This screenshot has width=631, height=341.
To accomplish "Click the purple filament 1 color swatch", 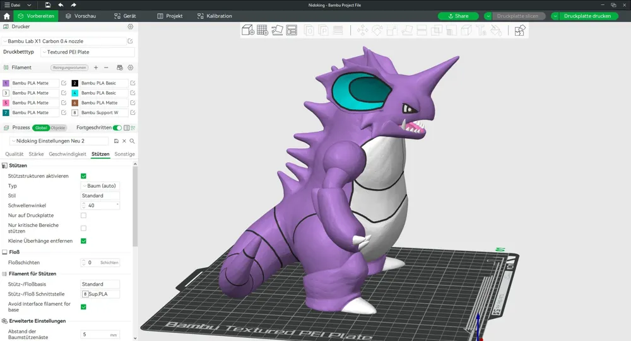I will 6,83.
